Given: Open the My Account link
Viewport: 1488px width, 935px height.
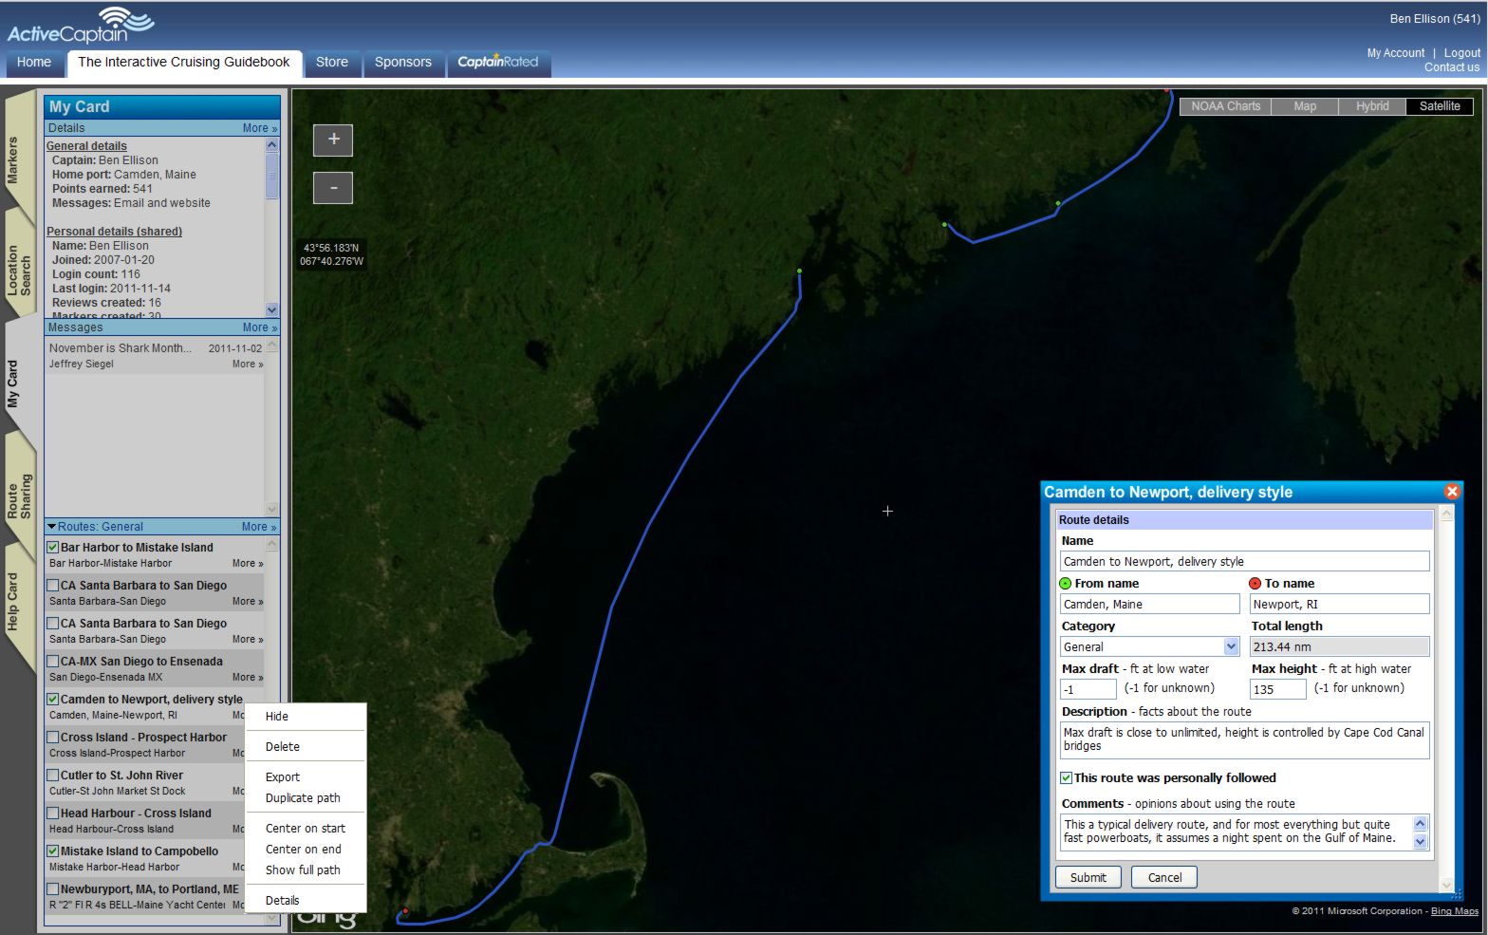Looking at the screenshot, I should point(1395,53).
